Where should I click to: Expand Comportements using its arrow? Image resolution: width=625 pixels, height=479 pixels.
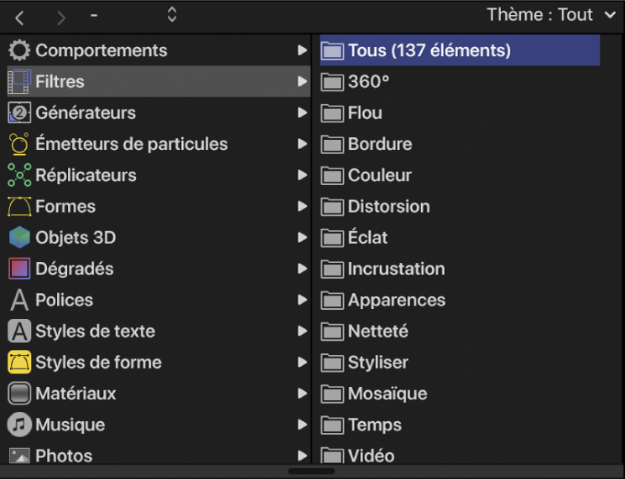click(303, 50)
